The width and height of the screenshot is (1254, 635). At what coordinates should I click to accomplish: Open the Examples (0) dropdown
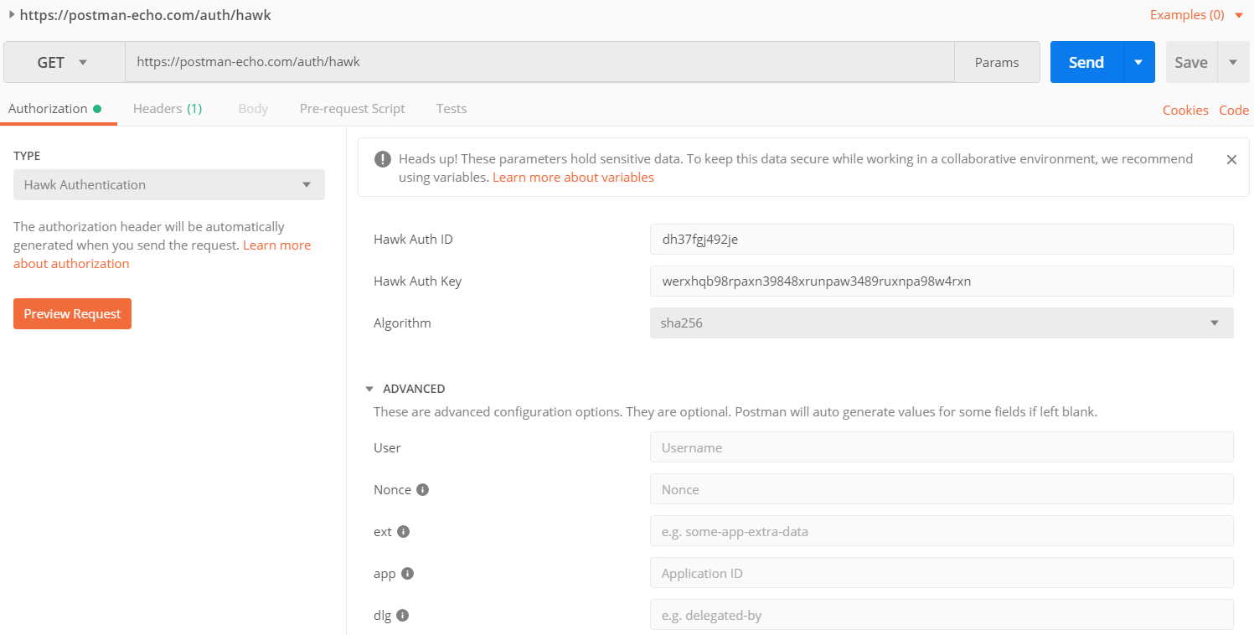pos(1196,15)
